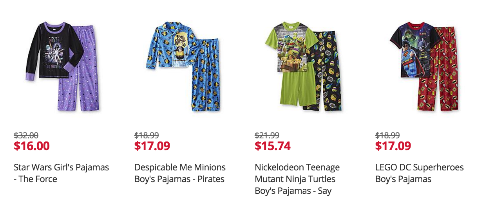Click the crossed-out $21.99 original price
The width and height of the screenshot is (485, 197).
pyautogui.click(x=267, y=135)
